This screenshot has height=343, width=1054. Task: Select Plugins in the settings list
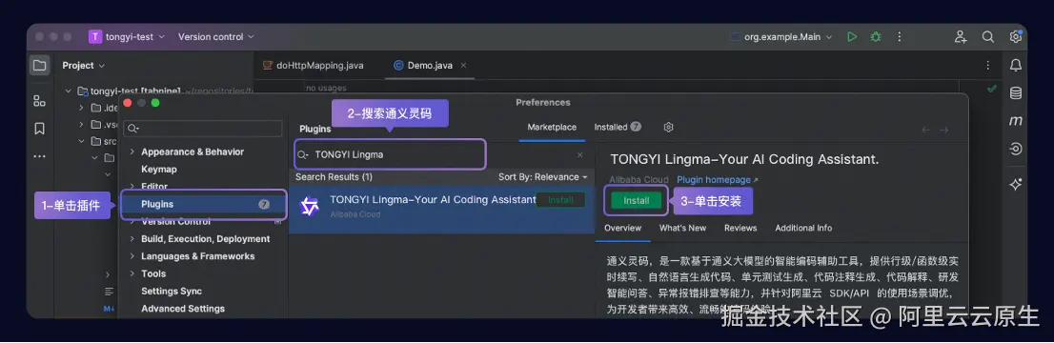(x=204, y=204)
